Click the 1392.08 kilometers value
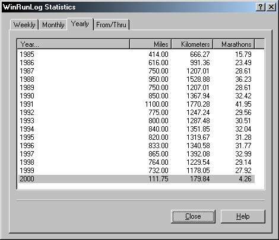The width and height of the screenshot is (279, 240). click(x=198, y=154)
